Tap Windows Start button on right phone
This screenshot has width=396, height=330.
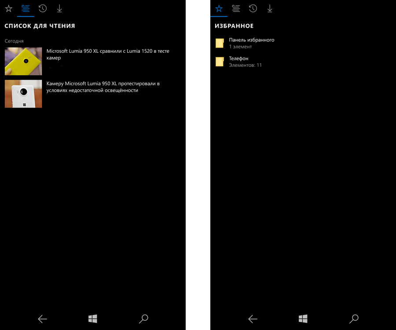pyautogui.click(x=303, y=319)
